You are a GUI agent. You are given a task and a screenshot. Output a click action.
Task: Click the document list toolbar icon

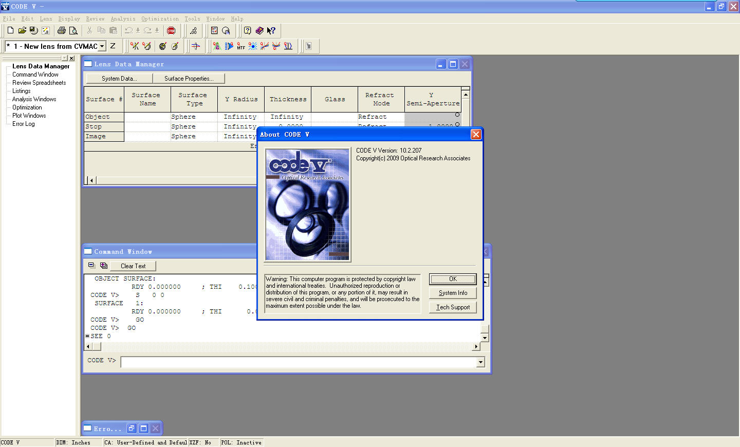[x=309, y=46]
